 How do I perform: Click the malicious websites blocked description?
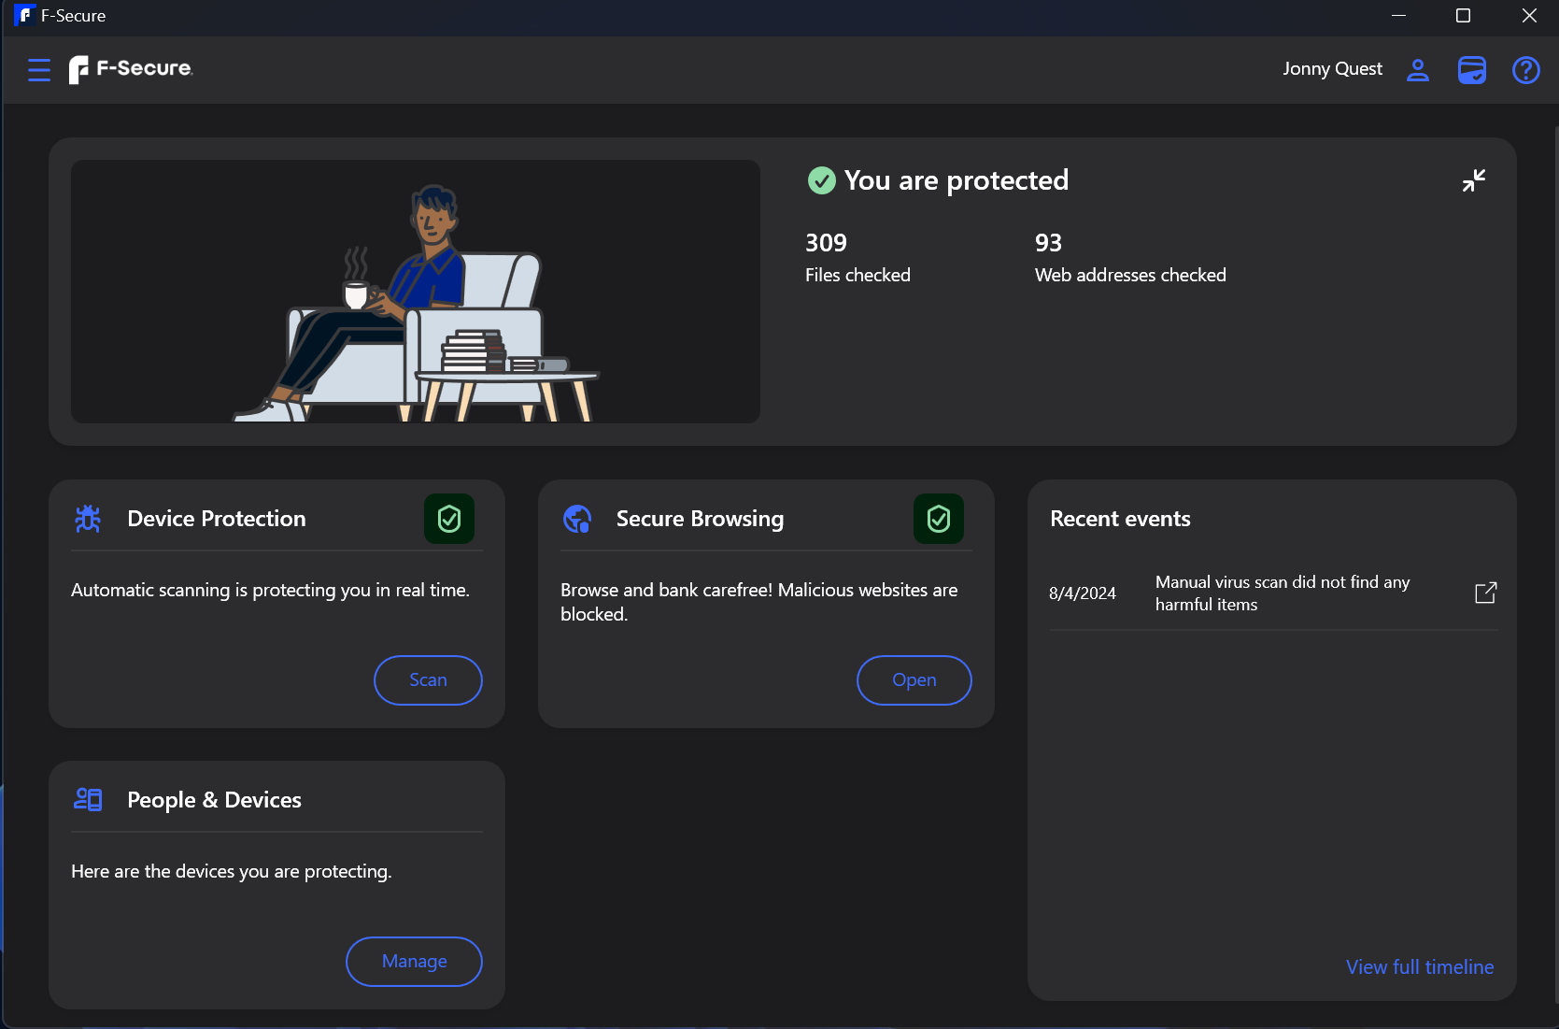pos(758,602)
